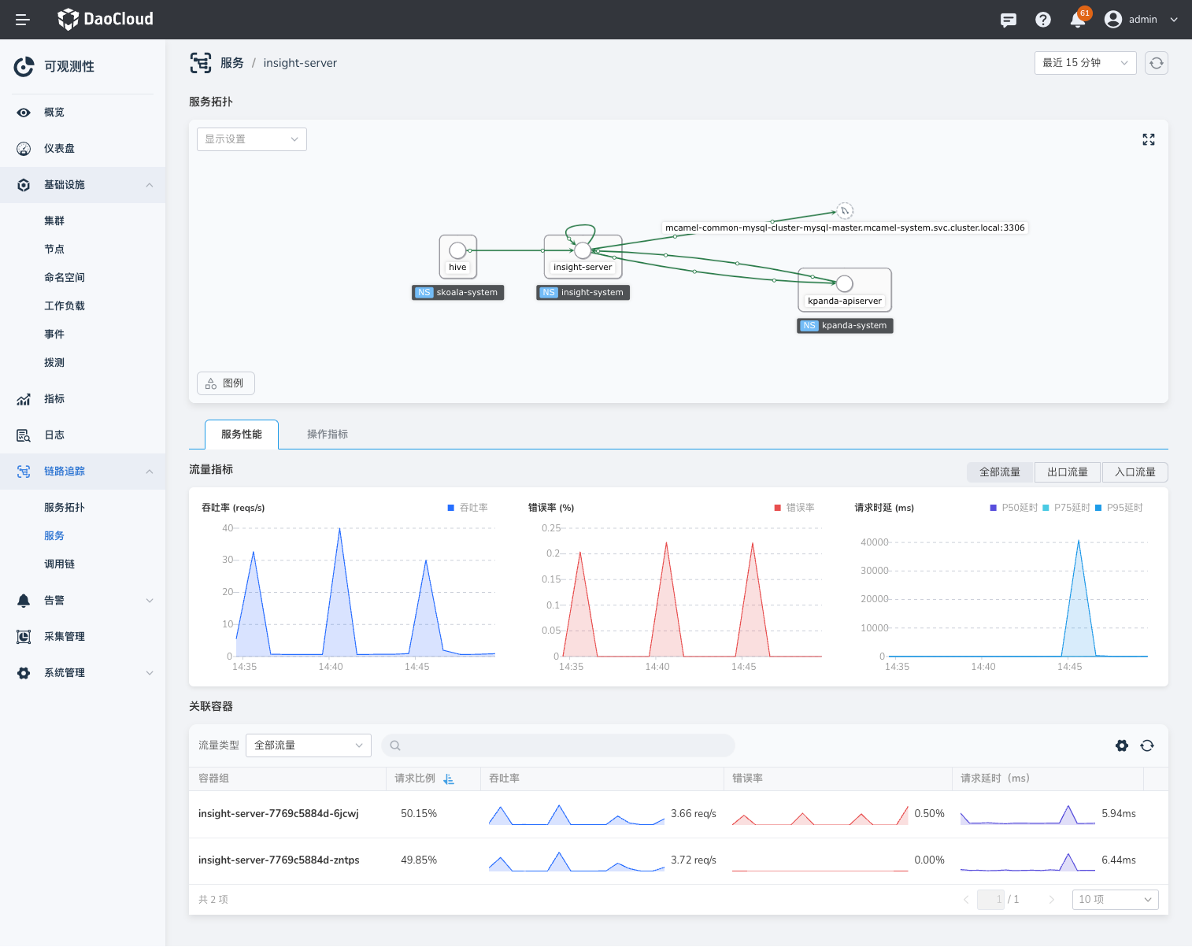The image size is (1192, 947).
Task: Open related containers table settings gear
Action: pos(1122,745)
